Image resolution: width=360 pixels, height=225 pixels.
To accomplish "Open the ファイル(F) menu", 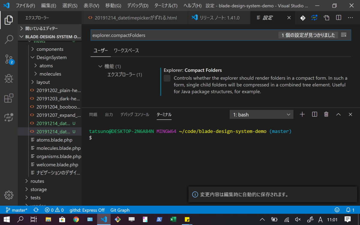I will 25,5.
